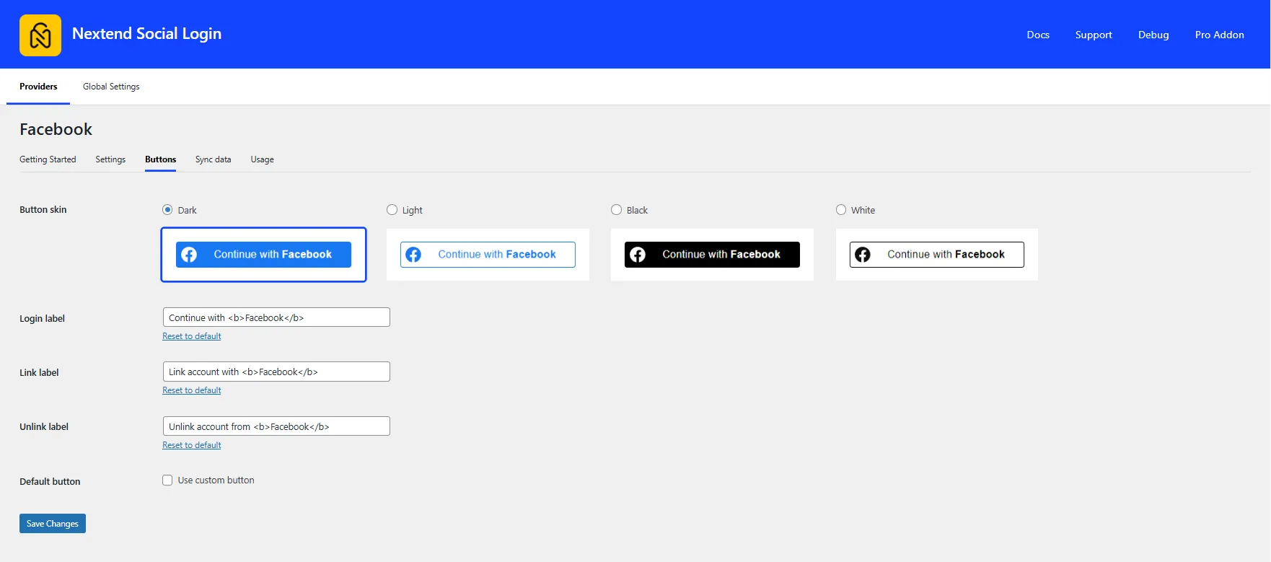Focus the Login label input field
Viewport: 1271px width, 562px height.
pos(276,317)
